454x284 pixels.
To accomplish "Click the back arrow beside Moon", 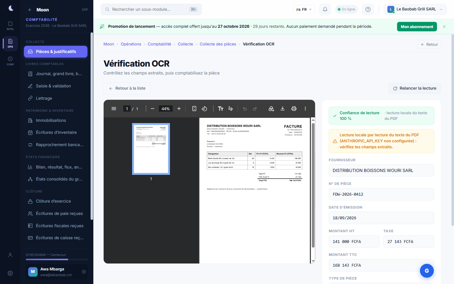I will coord(30,10).
